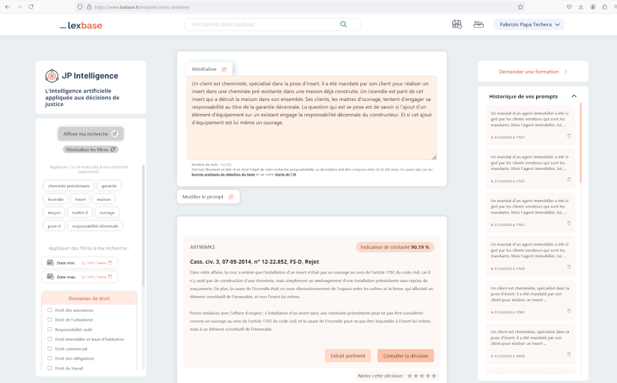The height and width of the screenshot is (383, 617).
Task: Click the JP Intelligence logo icon
Action: 52,76
